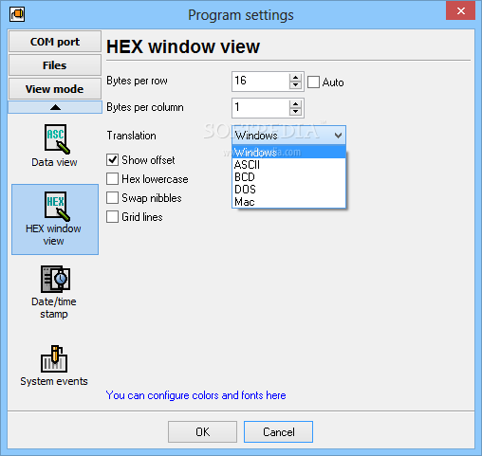Image resolution: width=482 pixels, height=456 pixels.
Task: Enable the Auto bytes per row checkbox
Action: point(313,82)
